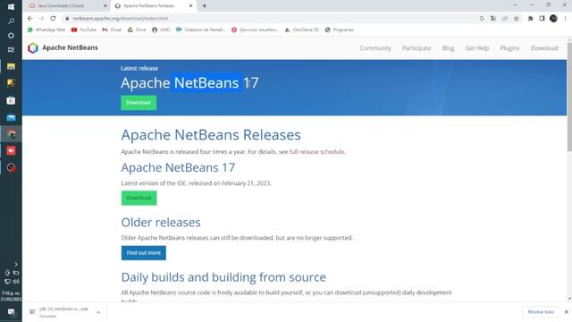Screen dimensions: 572x322
Task: Close the Java Downloads Oracle tab
Action: point(105,6)
